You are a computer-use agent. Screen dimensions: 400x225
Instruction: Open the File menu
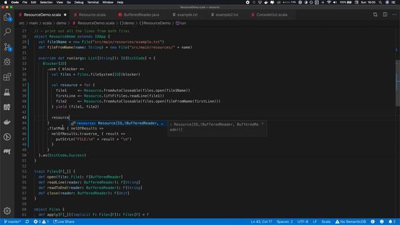click(x=25, y=2)
